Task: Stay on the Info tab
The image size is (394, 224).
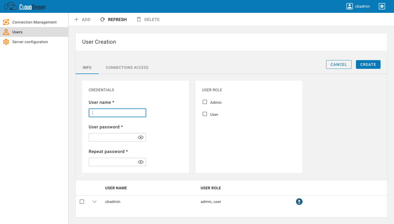Action: pos(87,67)
